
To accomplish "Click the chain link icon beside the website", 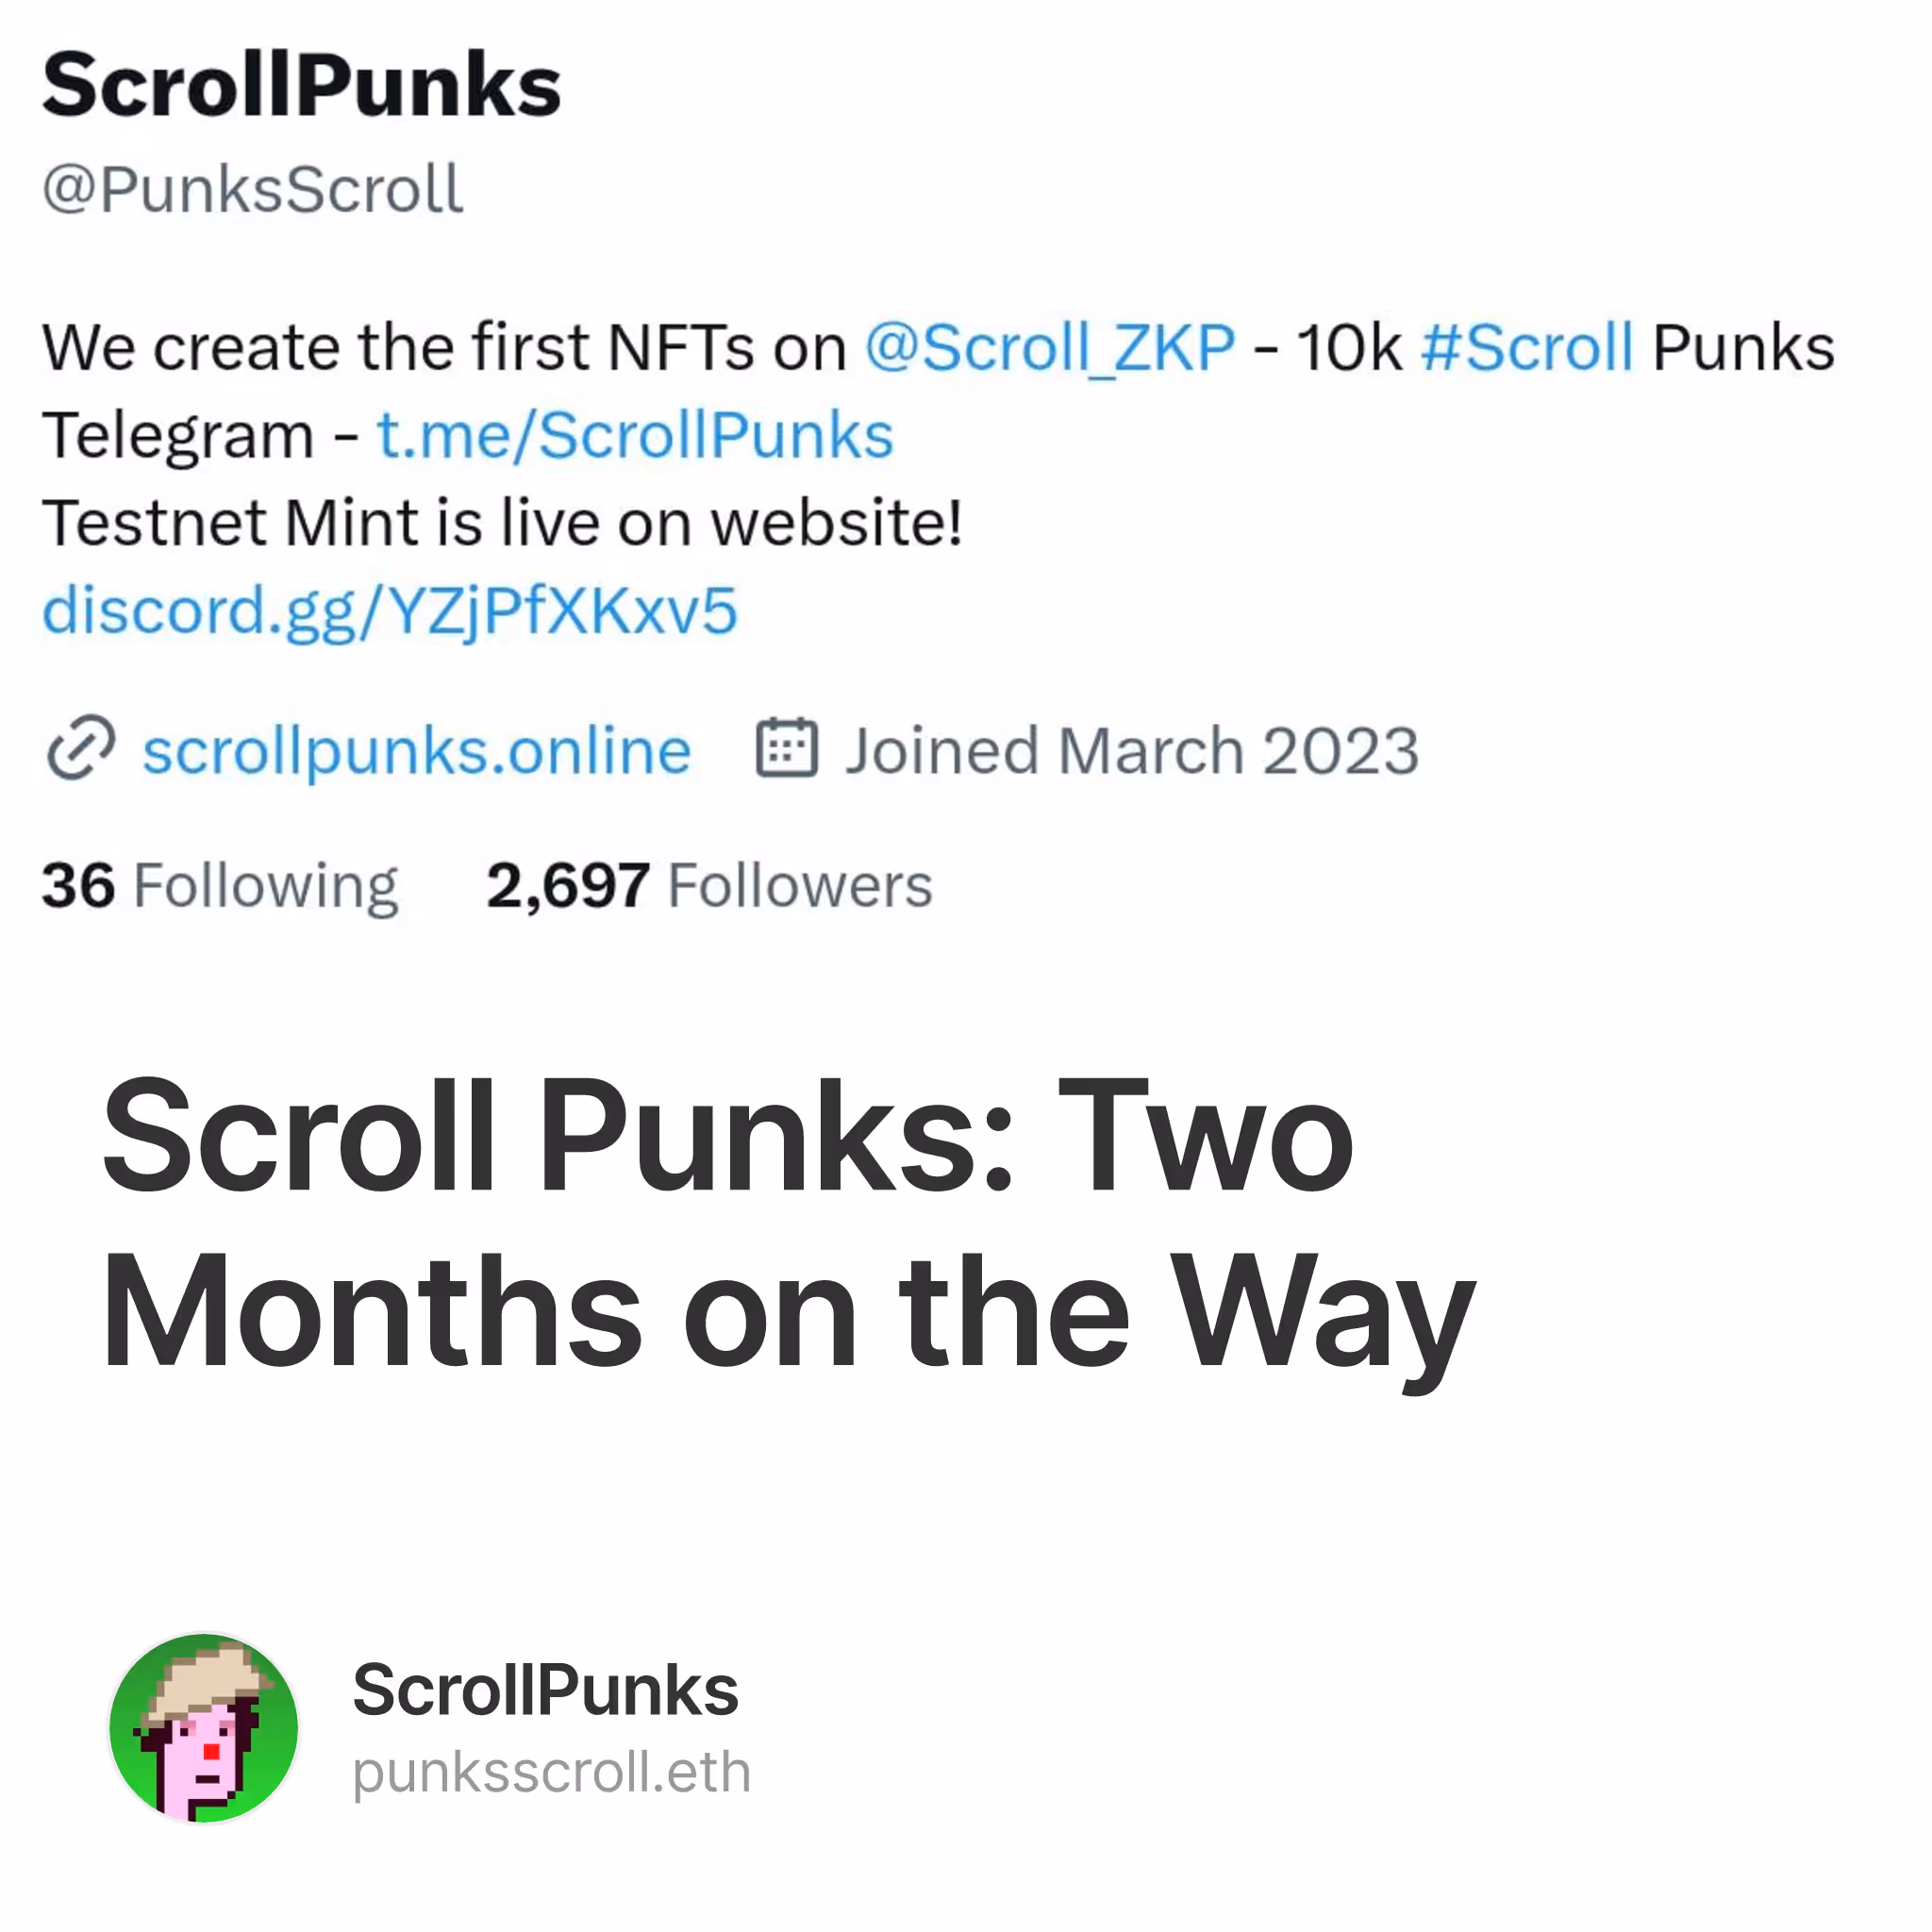I will click(81, 748).
